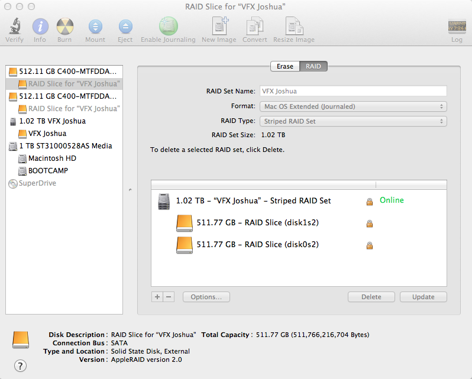Click the plus button to add RAID set
The height and width of the screenshot is (379, 472).
157,297
